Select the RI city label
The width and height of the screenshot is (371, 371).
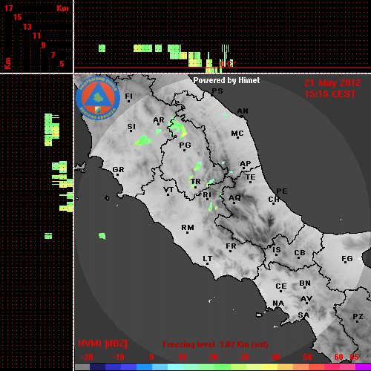207,195
